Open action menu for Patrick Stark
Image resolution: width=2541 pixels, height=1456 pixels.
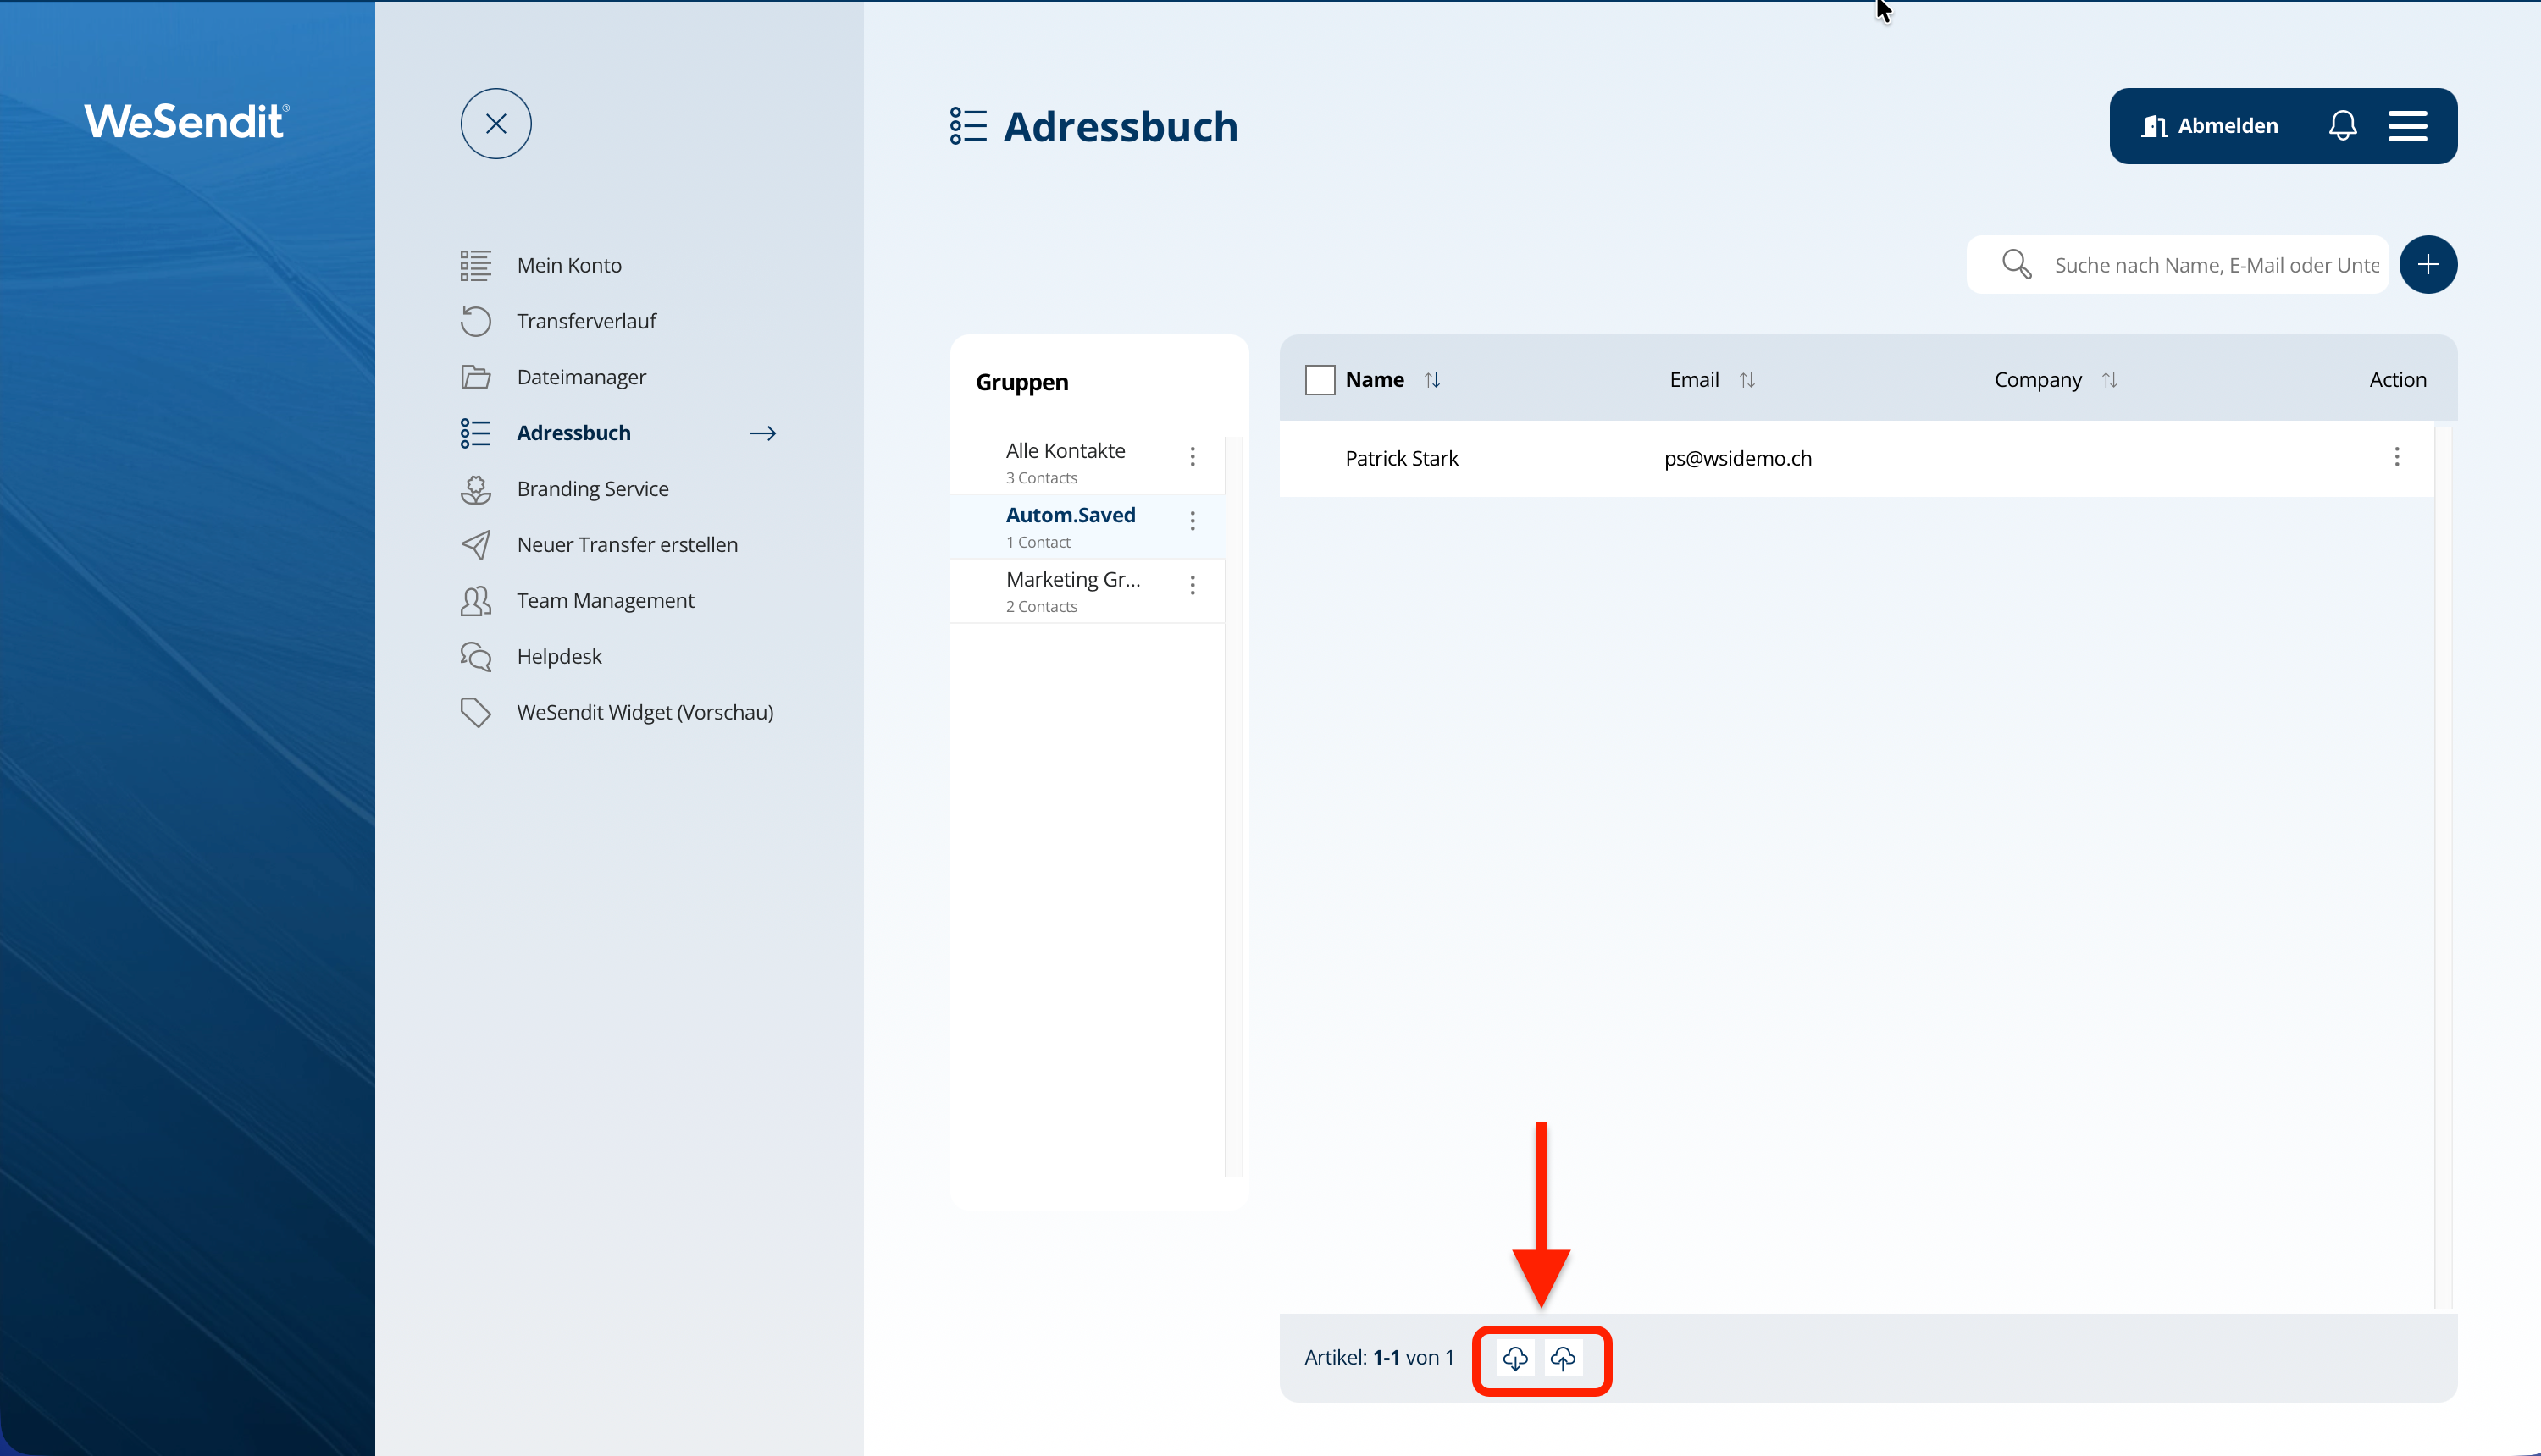[2396, 458]
